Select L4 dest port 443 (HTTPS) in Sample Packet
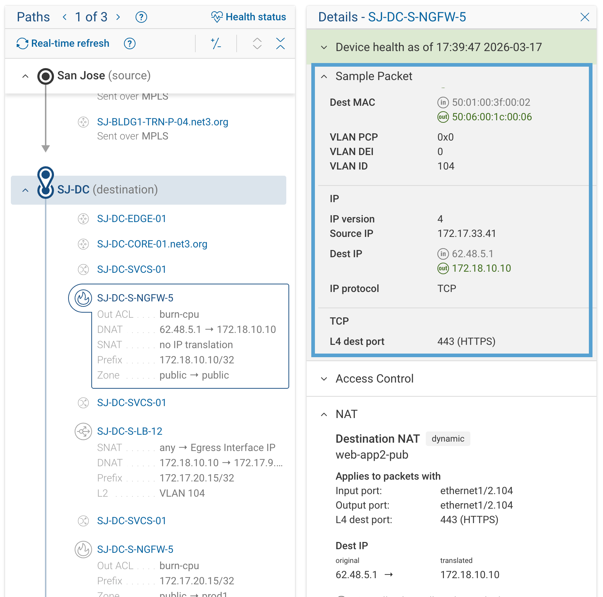The image size is (603, 597). point(466,342)
